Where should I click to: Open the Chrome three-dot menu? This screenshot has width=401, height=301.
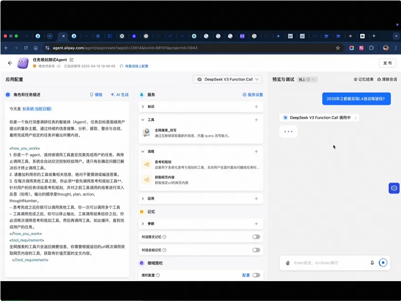pos(396,48)
